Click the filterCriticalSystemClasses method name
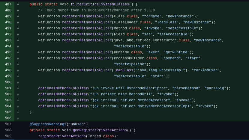The height and width of the screenshot is (140, 249). coord(100,4)
